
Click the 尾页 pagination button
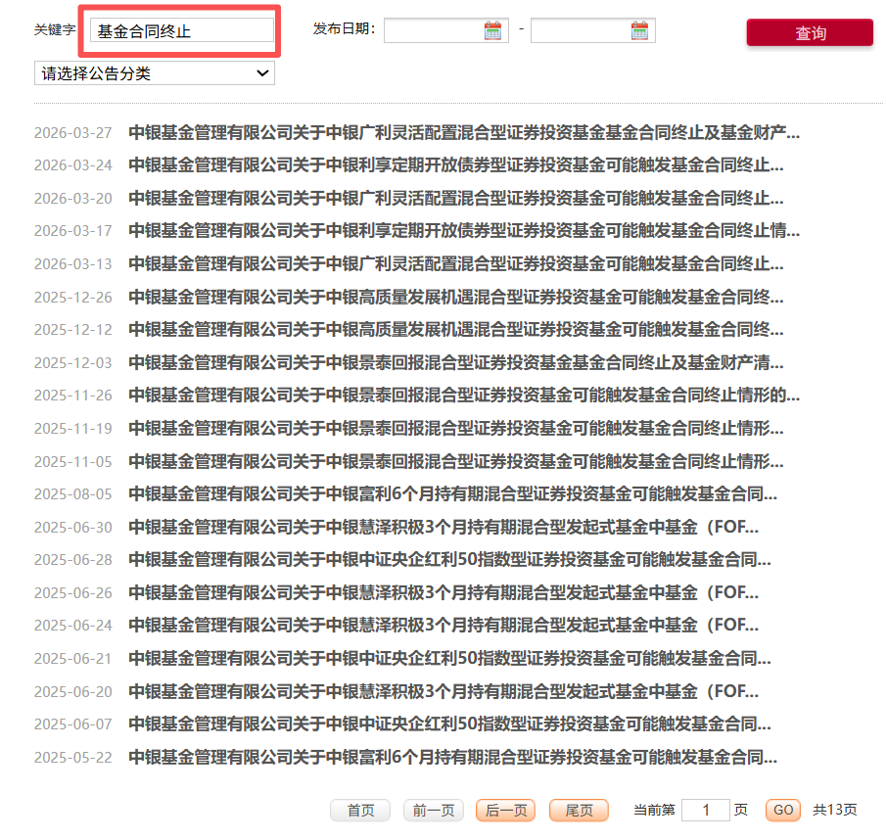[x=579, y=811]
